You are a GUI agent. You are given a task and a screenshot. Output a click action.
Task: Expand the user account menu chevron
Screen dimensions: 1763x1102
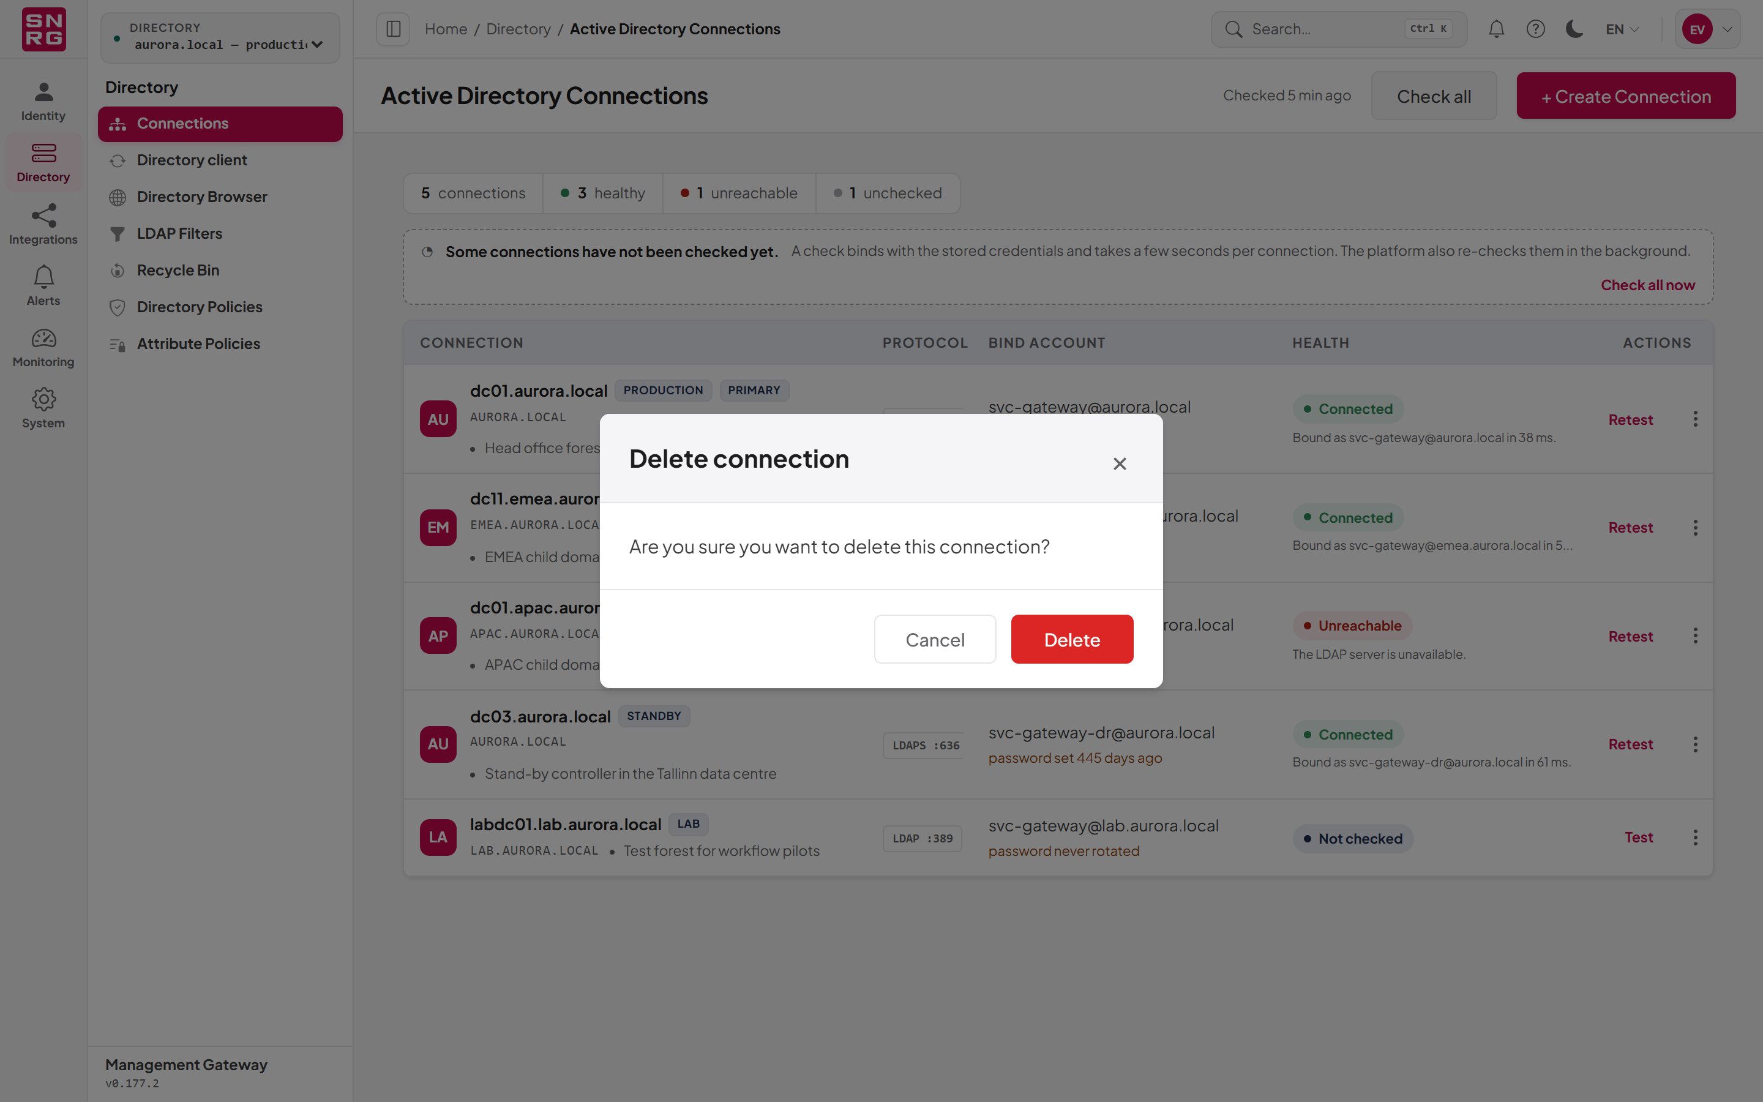pyautogui.click(x=1727, y=29)
